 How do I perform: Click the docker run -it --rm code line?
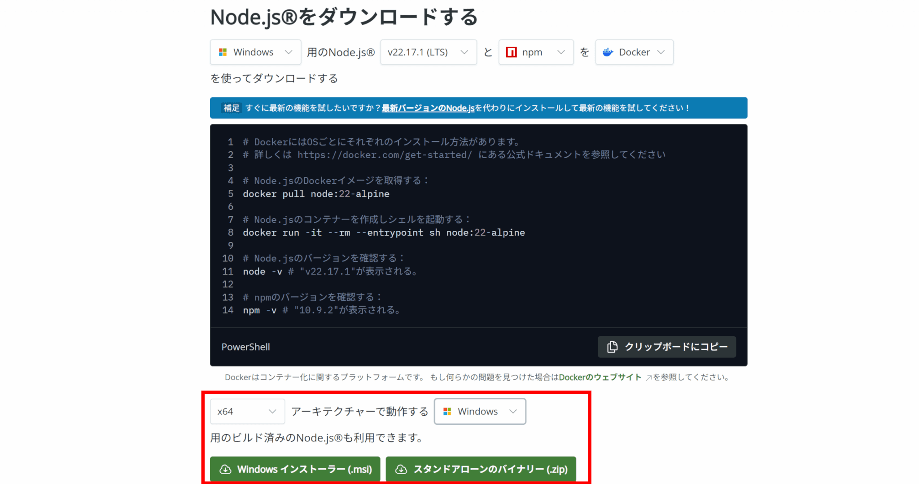pyautogui.click(x=384, y=233)
